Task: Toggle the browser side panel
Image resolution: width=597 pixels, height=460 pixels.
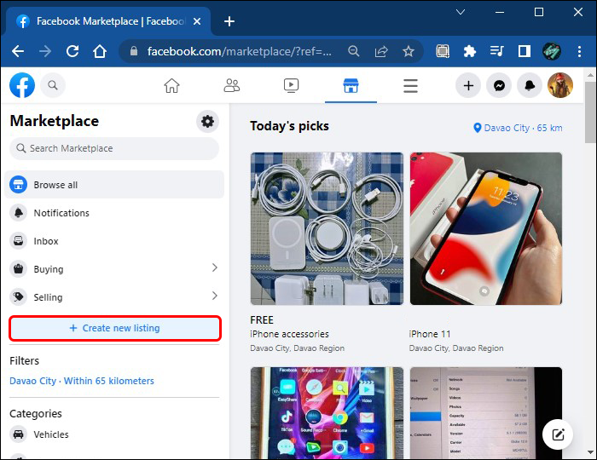Action: click(x=525, y=51)
